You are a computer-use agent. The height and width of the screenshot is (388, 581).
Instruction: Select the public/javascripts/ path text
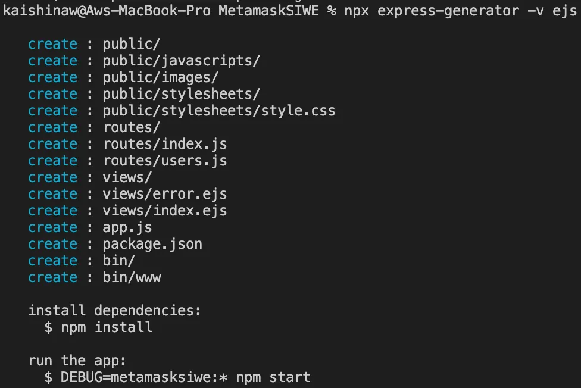(181, 61)
